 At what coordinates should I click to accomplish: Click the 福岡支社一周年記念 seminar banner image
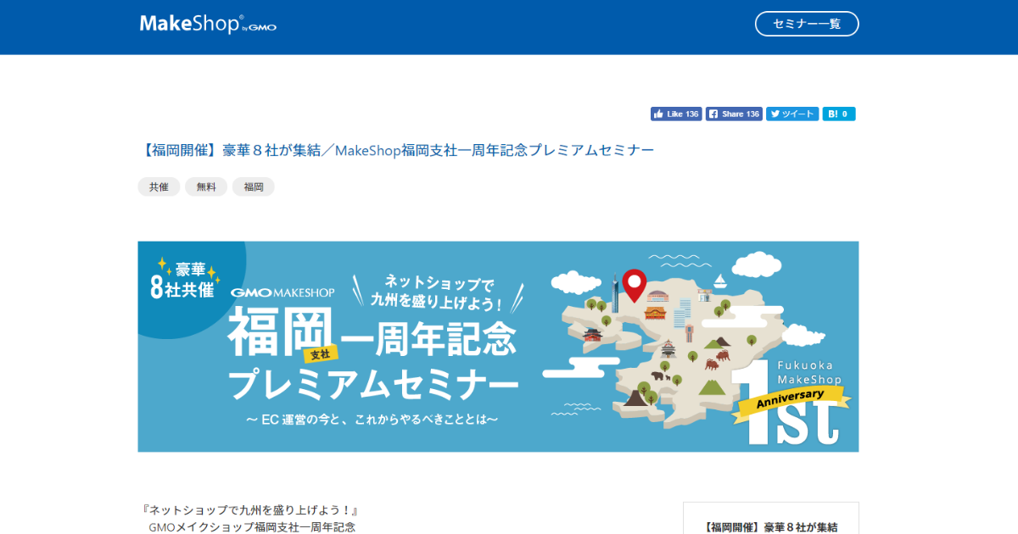pyautogui.click(x=498, y=347)
